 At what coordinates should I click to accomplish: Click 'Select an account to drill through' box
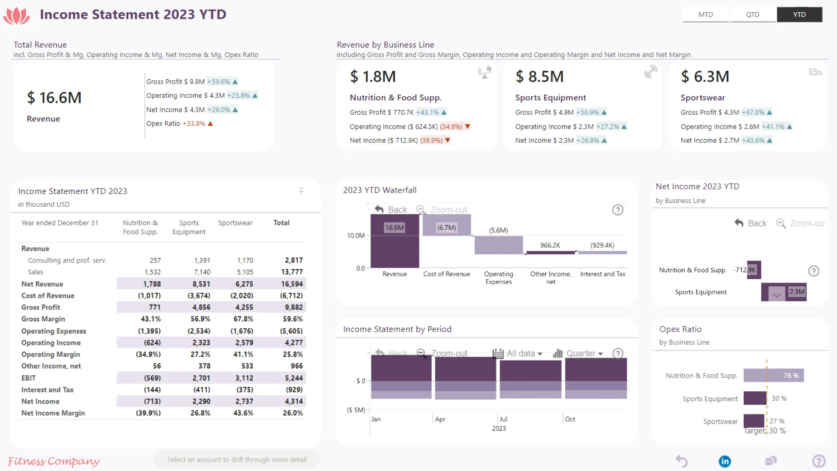237,460
